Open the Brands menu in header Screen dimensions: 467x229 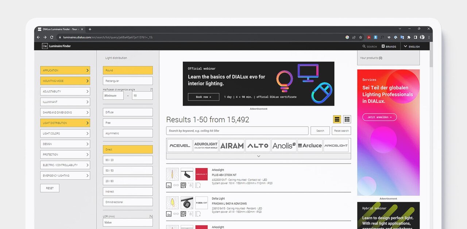(389, 46)
